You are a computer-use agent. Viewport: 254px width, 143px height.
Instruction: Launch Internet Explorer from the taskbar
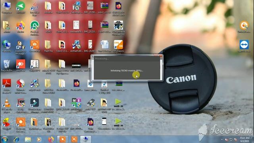pos(16,139)
